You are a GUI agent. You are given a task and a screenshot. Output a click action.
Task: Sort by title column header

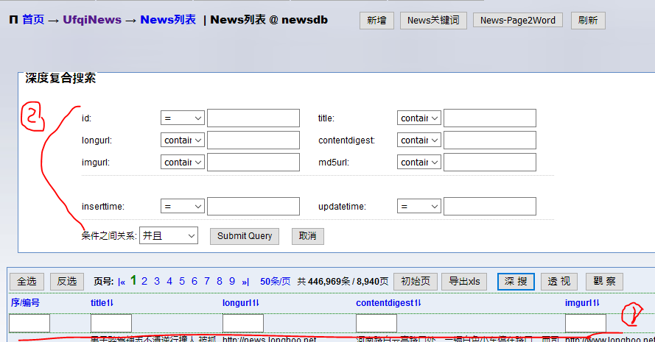[102, 303]
